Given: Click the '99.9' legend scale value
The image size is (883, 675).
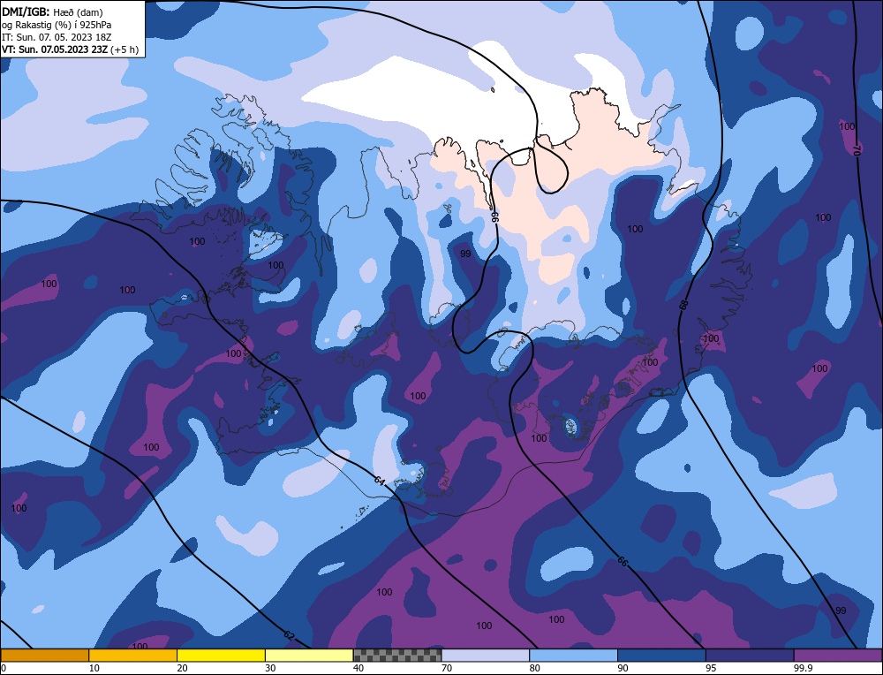Looking at the screenshot, I should tap(803, 668).
